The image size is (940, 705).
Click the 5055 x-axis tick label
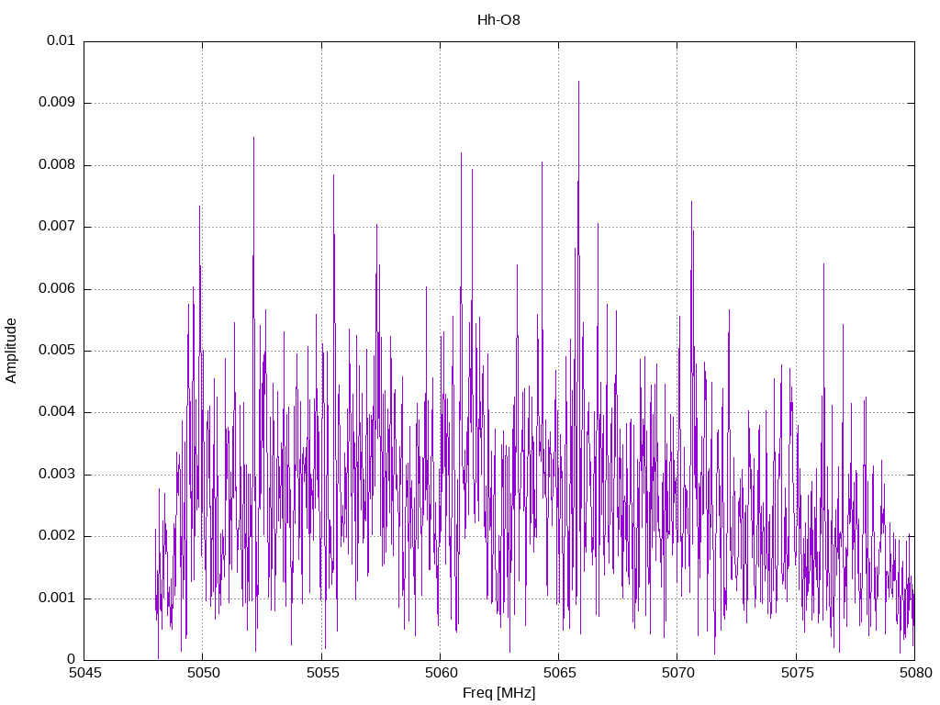[x=322, y=673]
